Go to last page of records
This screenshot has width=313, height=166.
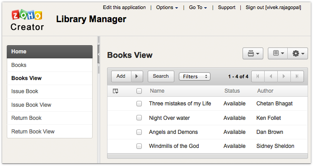tap(297, 76)
